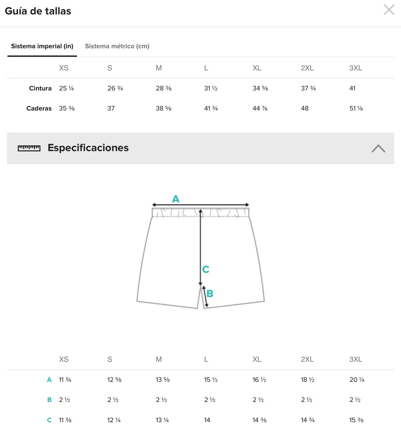
Task: Click the teal A label above the waistband
Action: [x=176, y=199]
